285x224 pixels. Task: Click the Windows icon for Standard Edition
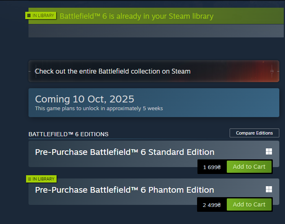(x=269, y=151)
